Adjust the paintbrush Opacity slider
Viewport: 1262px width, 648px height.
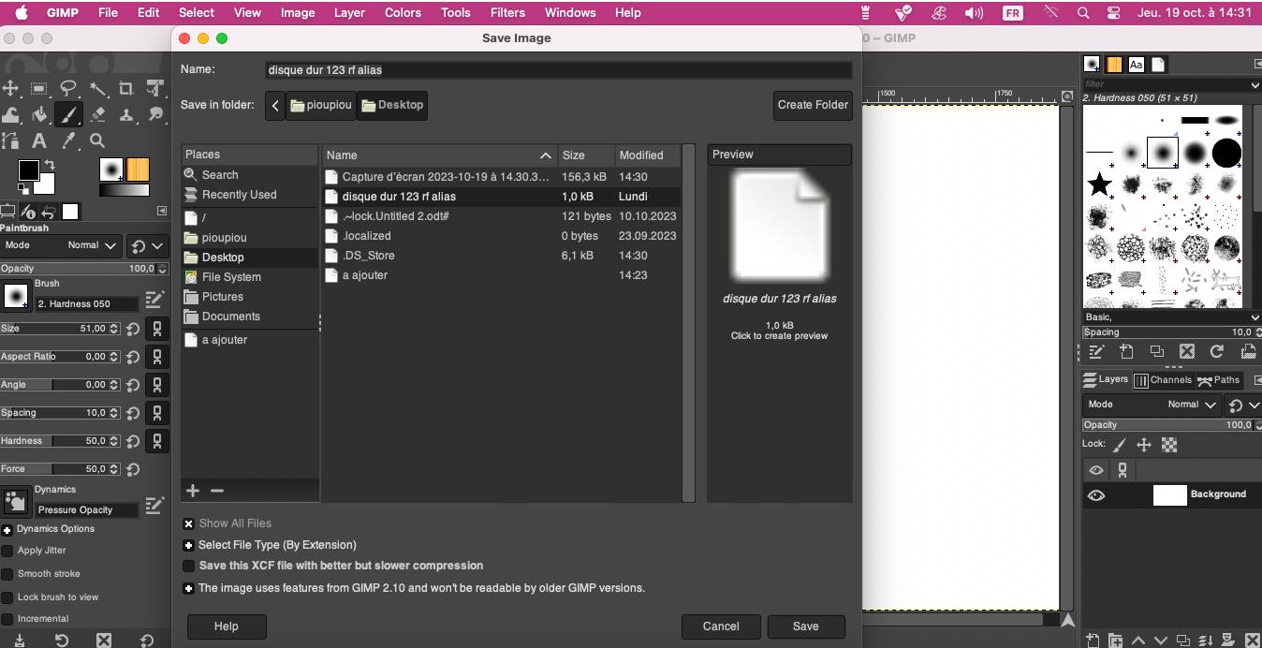click(x=83, y=269)
